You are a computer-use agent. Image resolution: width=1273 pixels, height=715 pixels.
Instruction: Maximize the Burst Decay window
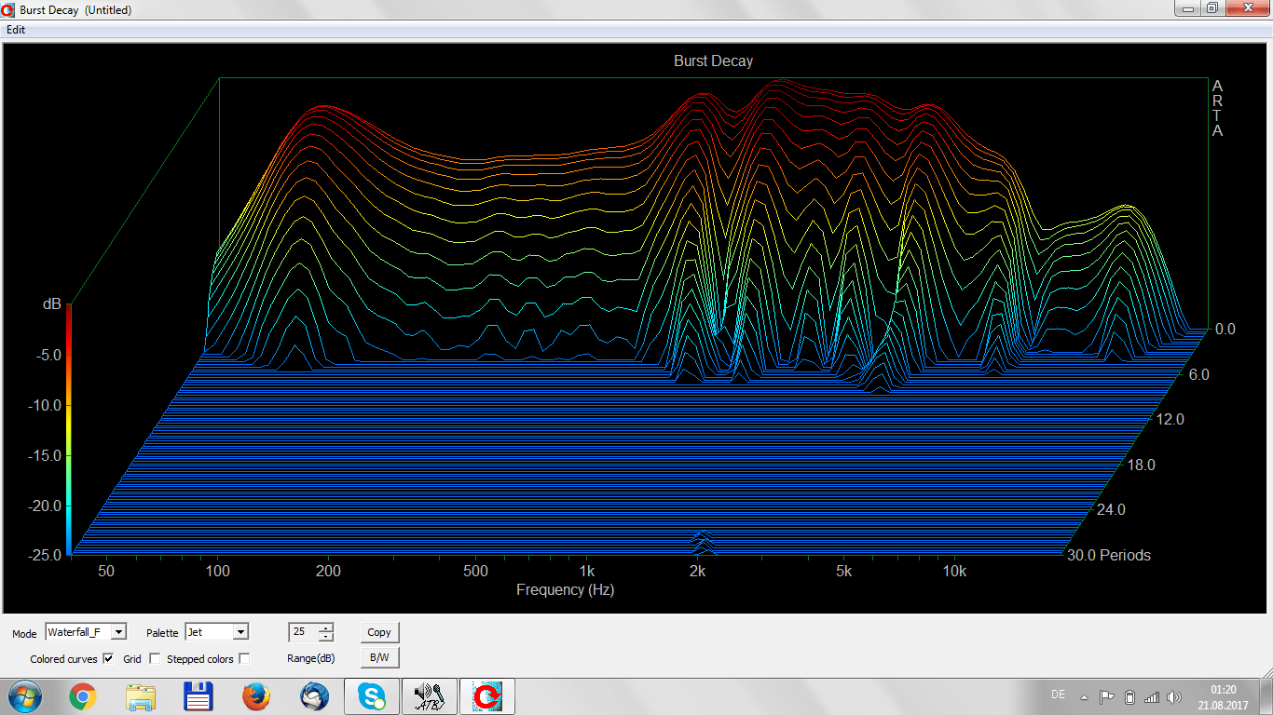1211,8
